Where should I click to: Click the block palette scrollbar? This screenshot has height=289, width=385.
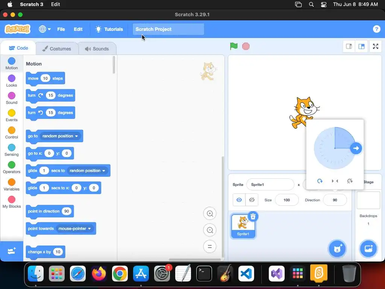[114, 65]
